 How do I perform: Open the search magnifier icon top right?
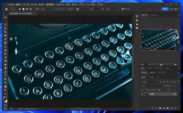point(171,9)
